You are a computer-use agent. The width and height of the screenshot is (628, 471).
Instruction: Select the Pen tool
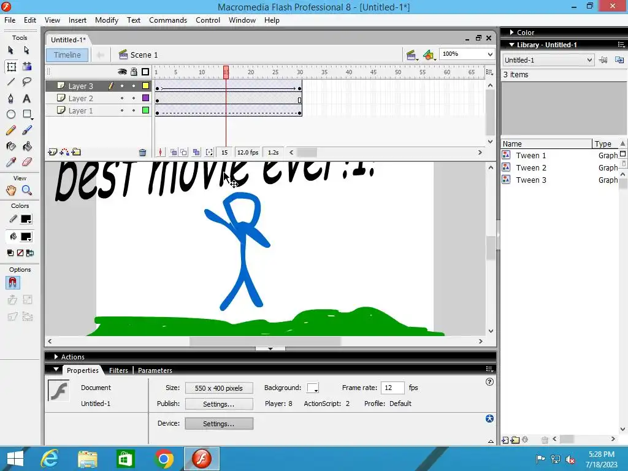pos(11,99)
